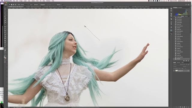The width and height of the screenshot is (192, 108).
Task: Select the Eyedropper tool
Action: pyautogui.click(x=5, y=19)
